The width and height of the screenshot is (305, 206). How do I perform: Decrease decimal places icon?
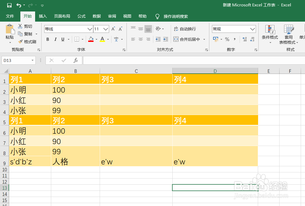point(252,39)
